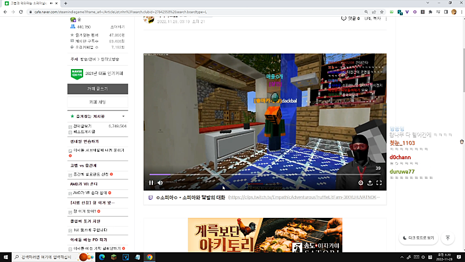
Task: Open the 뭘 이거 뭤어? board
Action: pos(84,211)
